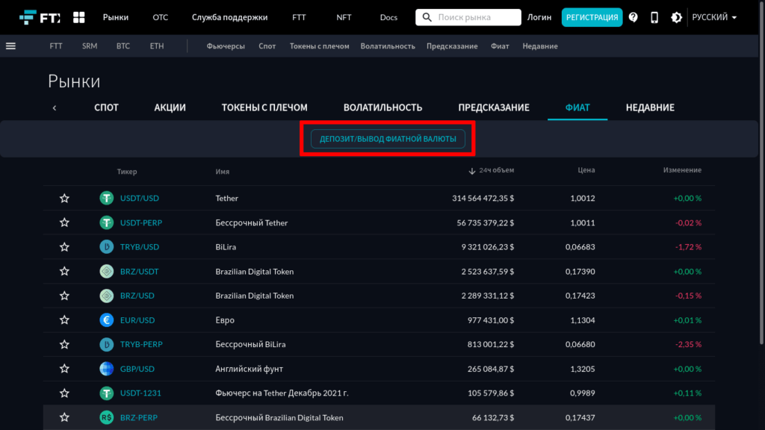
Task: Click the BRZ-PERP coin icon
Action: click(107, 417)
